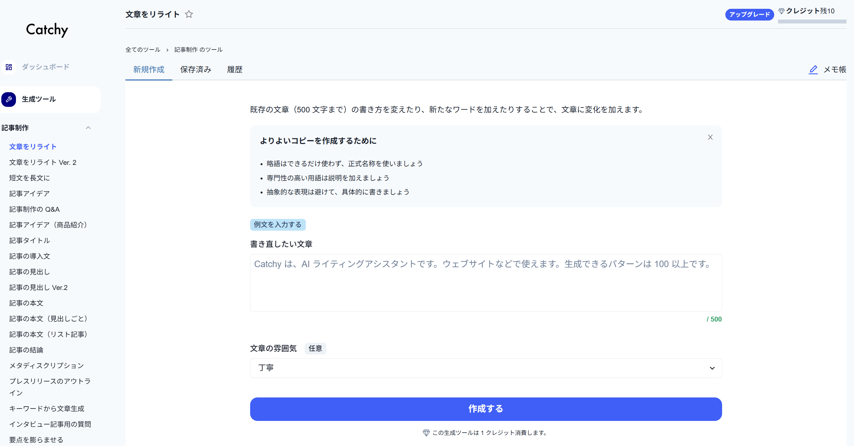
Task: Open the 履歴 tab
Action: click(235, 70)
